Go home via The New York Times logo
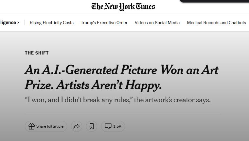The height and width of the screenshot is (141, 249). [123, 7]
